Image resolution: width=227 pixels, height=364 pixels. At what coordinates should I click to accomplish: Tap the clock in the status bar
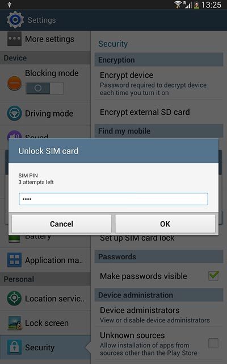pyautogui.click(x=212, y=5)
